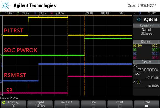Click the orange dashed X2 cursor line
Viewport: 160px width, 108px height.
tap(84, 56)
